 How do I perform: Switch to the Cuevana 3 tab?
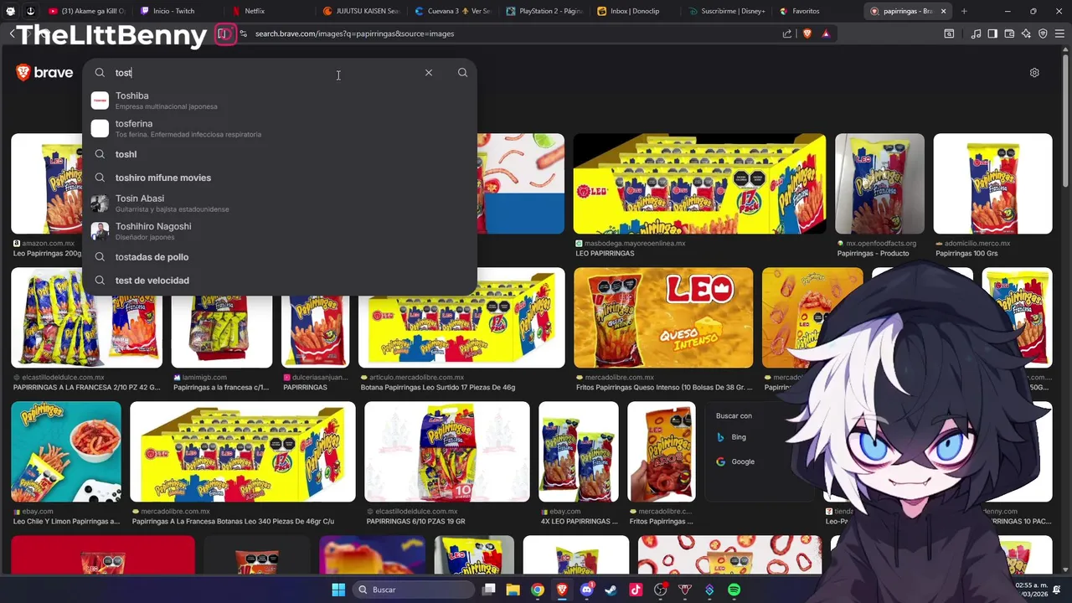point(452,11)
